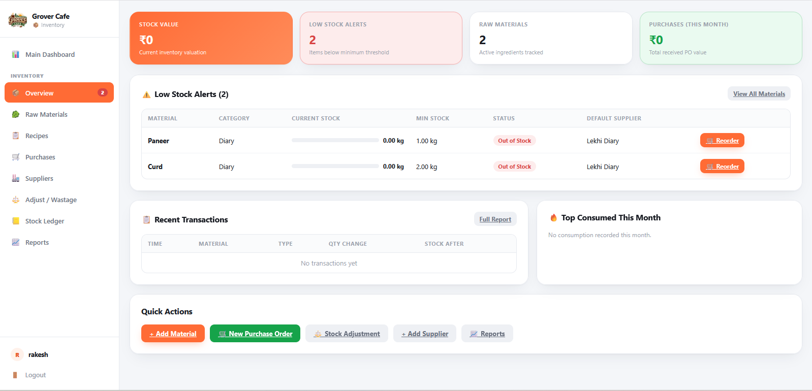This screenshot has width=812, height=391.
Task: Click the Raw Materials vegetable icon
Action: coord(16,114)
